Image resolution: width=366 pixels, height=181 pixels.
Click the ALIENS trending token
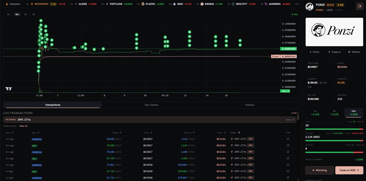tap(84, 4)
